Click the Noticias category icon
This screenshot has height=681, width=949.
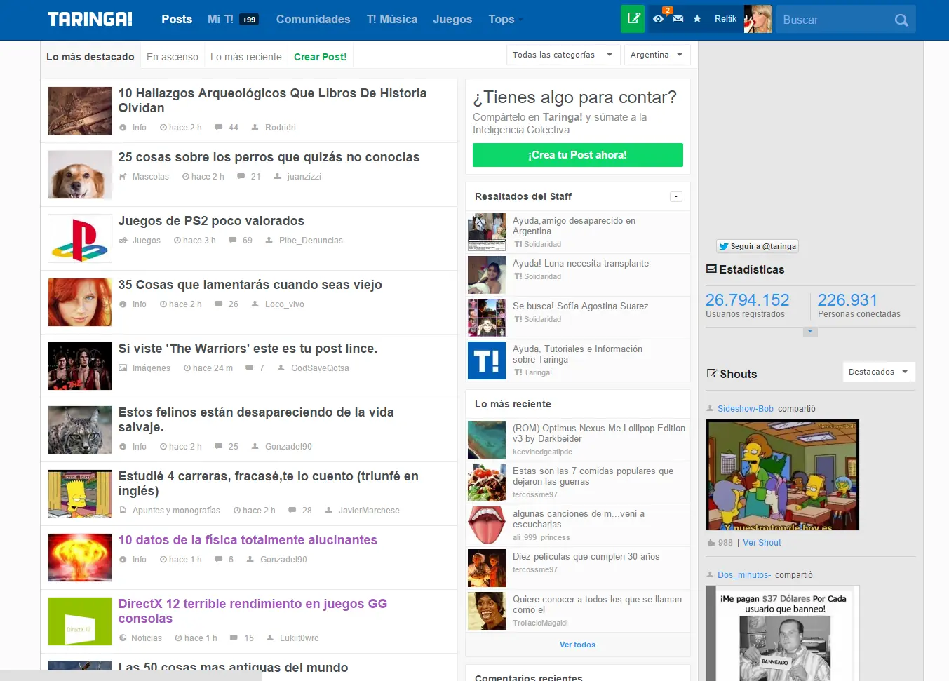[123, 638]
